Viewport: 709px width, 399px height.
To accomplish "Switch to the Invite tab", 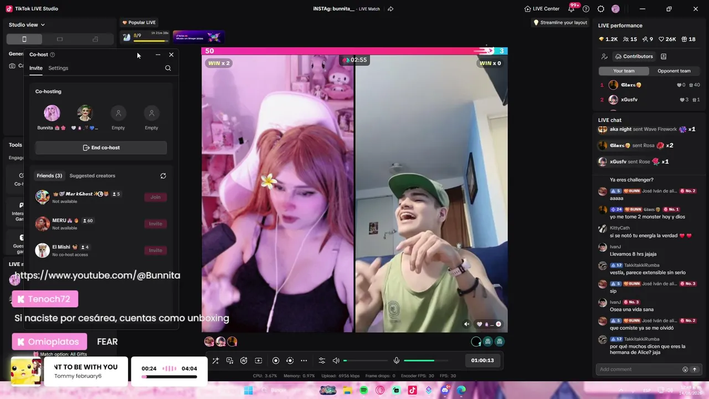I will coord(36,68).
